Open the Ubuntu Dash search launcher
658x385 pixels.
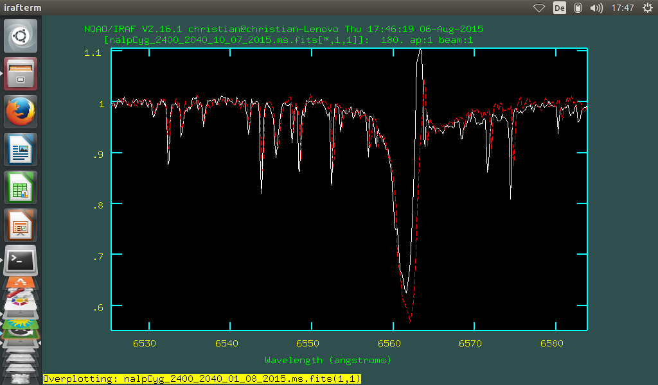[x=21, y=37]
